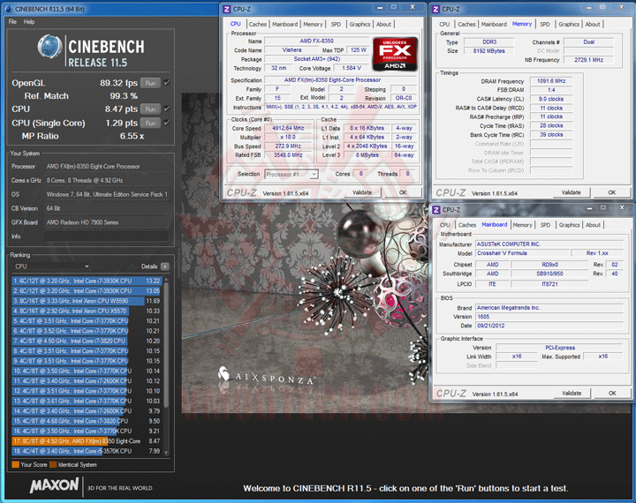Click the Z icon of Memory CPU-Z window

click(x=436, y=9)
